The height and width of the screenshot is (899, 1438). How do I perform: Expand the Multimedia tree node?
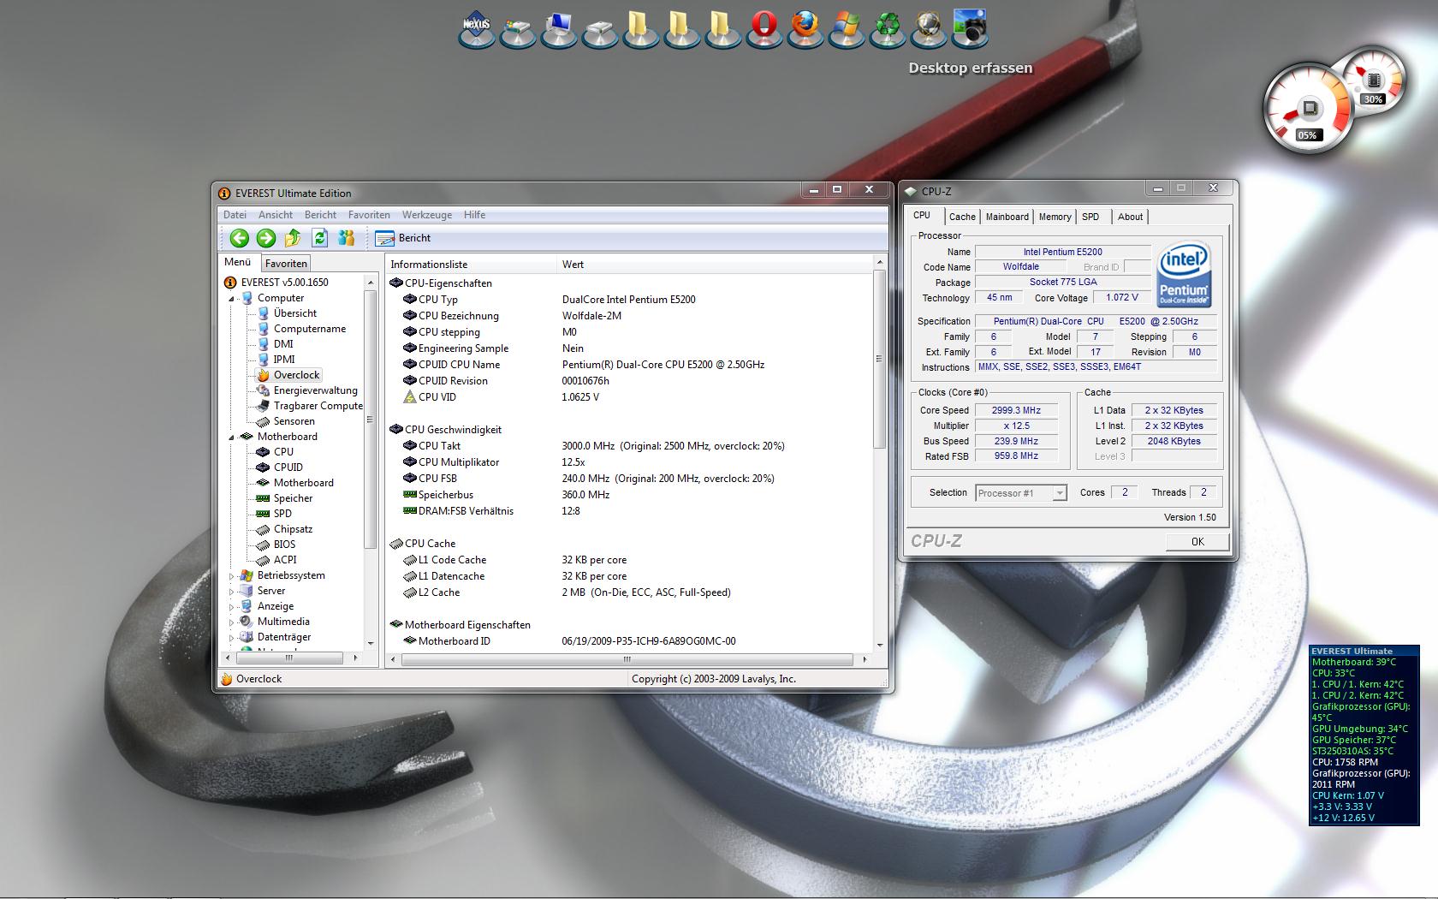pos(231,622)
